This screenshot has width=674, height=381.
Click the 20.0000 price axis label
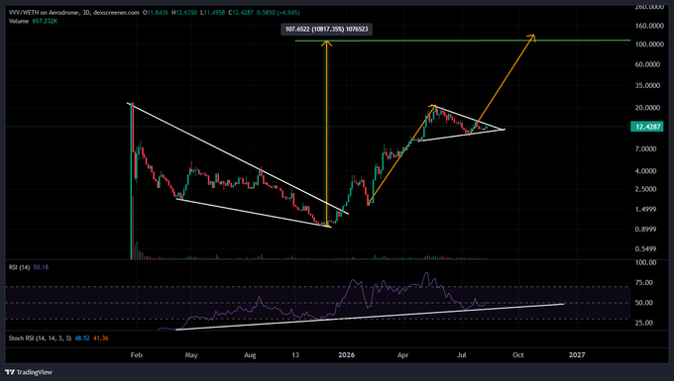point(647,108)
